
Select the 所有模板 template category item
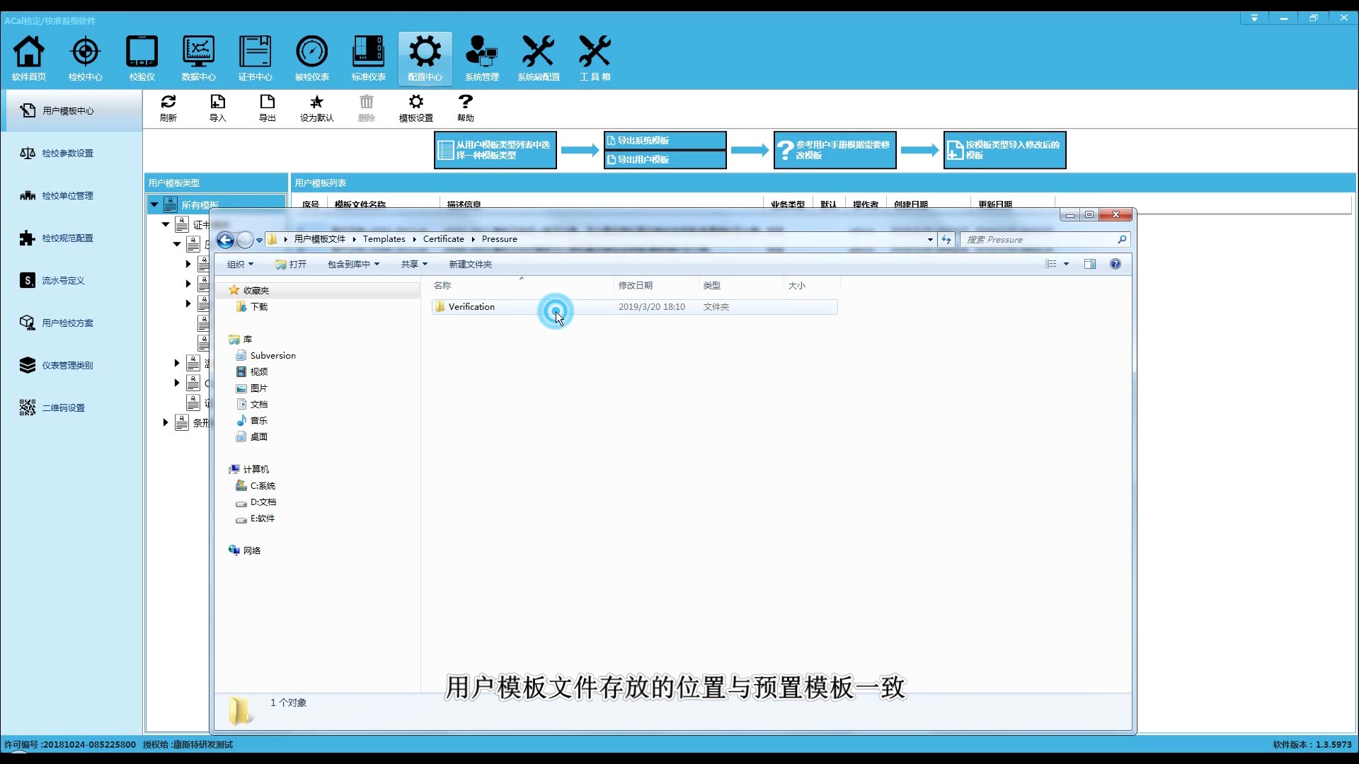201,204
